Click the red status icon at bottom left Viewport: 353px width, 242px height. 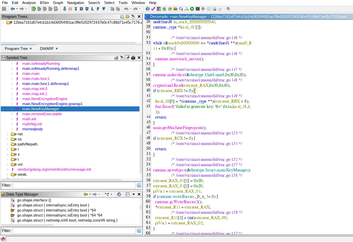pyautogui.click(x=3, y=239)
